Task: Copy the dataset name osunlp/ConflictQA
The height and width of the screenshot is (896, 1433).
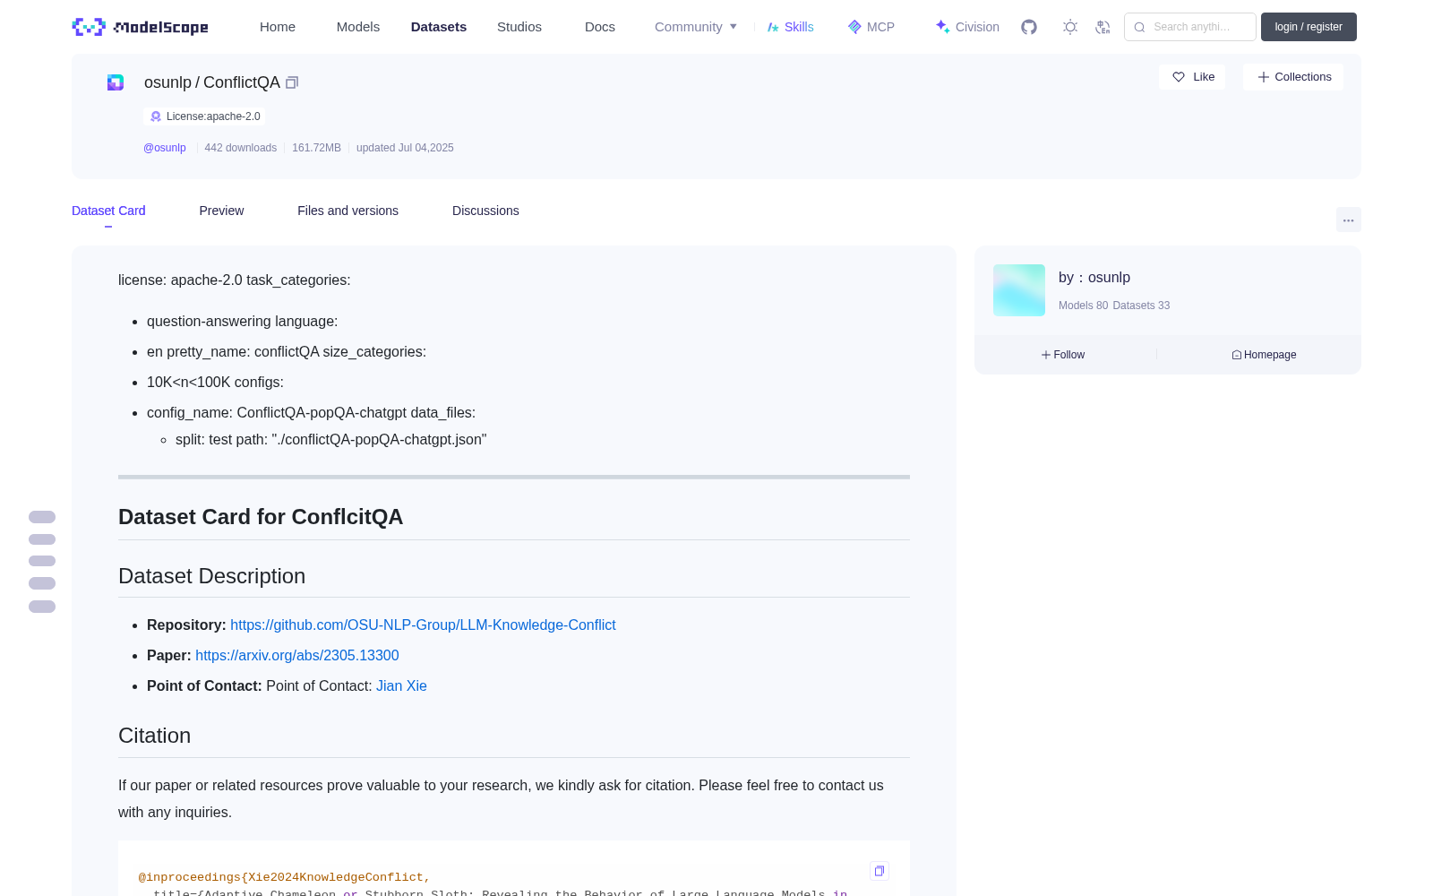Action: (x=292, y=82)
